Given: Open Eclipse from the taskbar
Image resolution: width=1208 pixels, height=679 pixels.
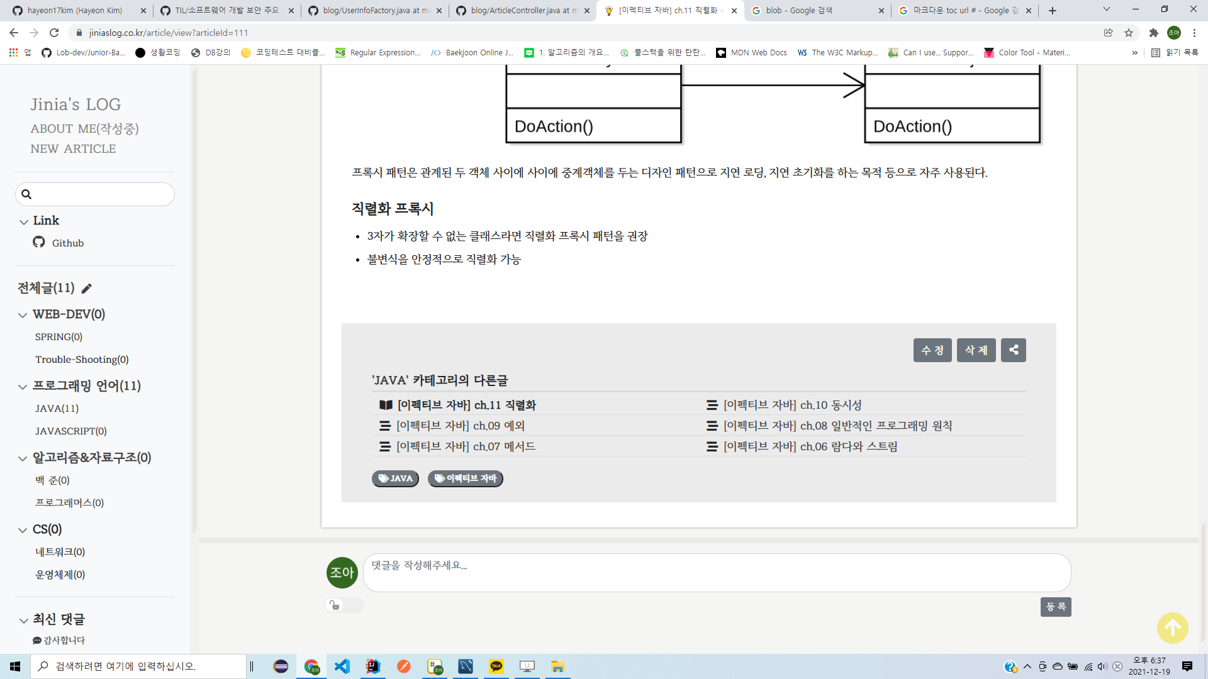Looking at the screenshot, I should click(x=281, y=666).
